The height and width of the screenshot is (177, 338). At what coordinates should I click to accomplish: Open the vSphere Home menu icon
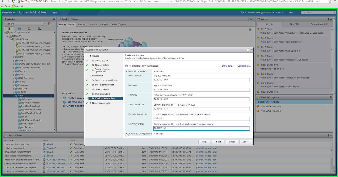[x=55, y=12]
